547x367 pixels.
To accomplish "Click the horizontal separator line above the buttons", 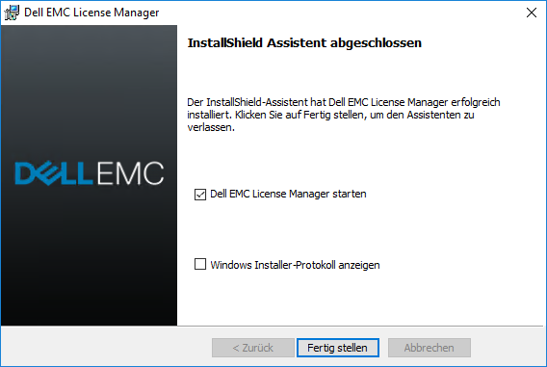I will tap(273, 327).
